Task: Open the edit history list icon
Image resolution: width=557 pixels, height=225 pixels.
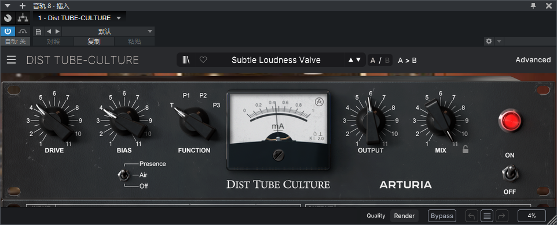Action: pos(488,216)
